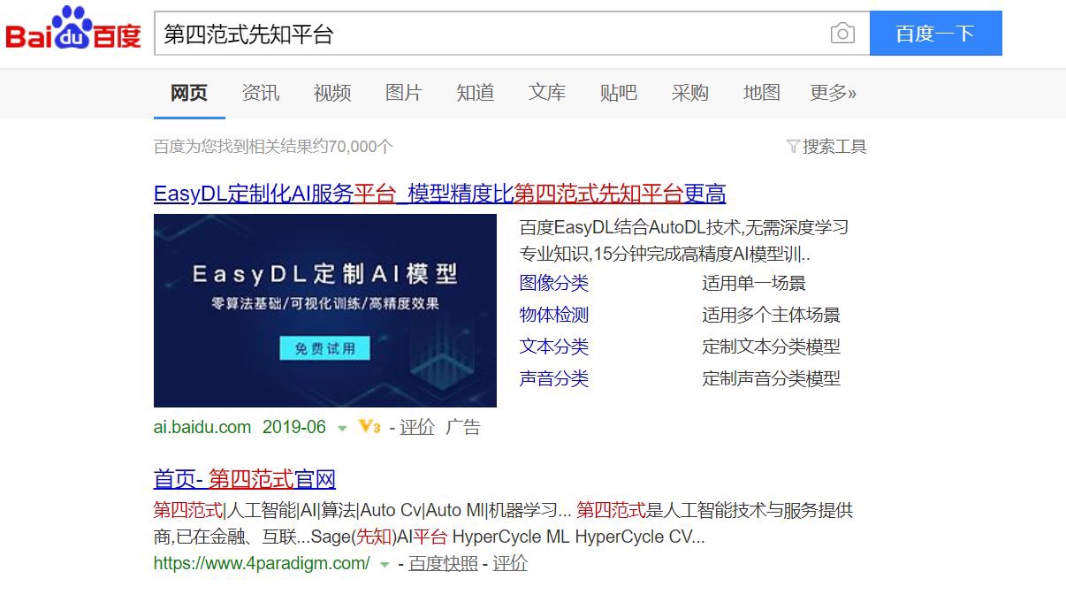Image resolution: width=1066 pixels, height=594 pixels.
Task: Expand the 更多» more categories menu
Action: click(x=833, y=93)
